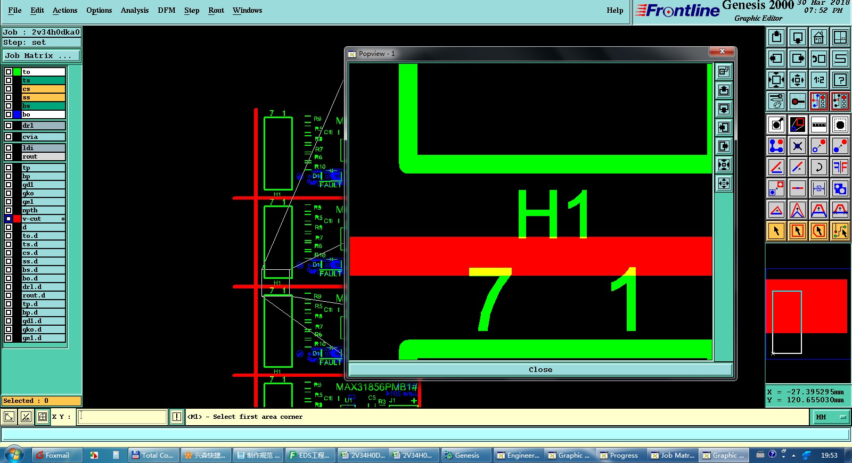The height and width of the screenshot is (463, 852).
Task: Toggle the 'npth' layer checkbox
Action: point(9,210)
